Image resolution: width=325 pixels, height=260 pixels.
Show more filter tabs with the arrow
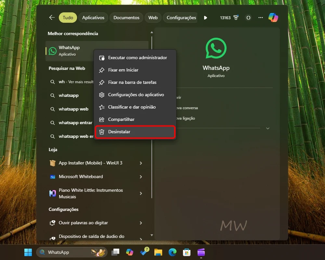click(x=205, y=18)
